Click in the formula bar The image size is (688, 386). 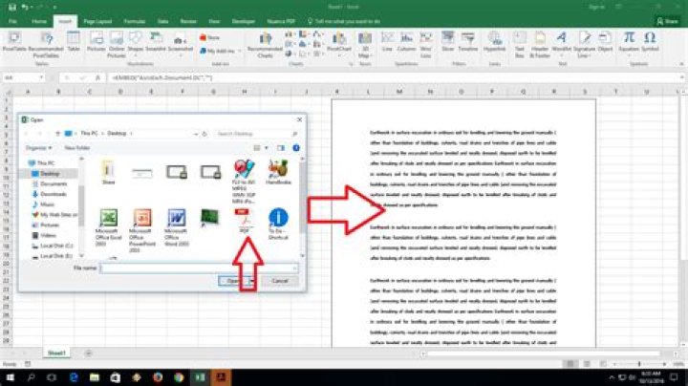coord(393,77)
